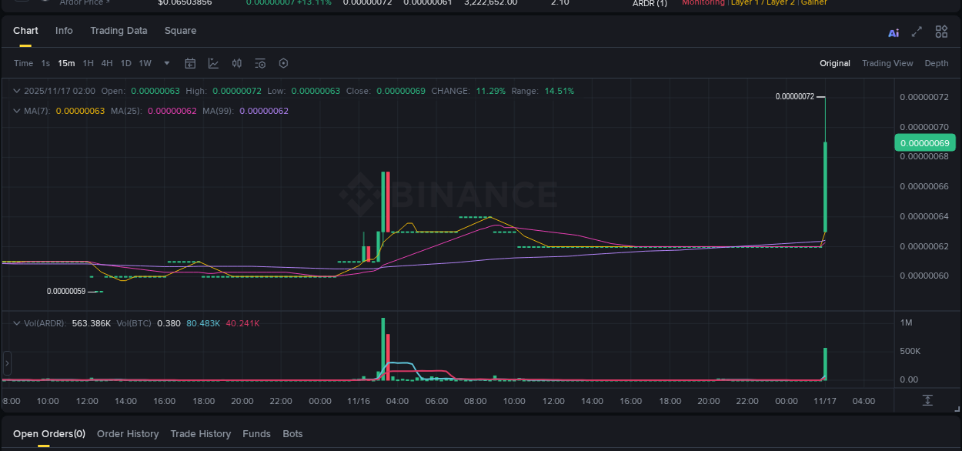Open the chart settings gear
The height and width of the screenshot is (451, 962).
point(283,63)
